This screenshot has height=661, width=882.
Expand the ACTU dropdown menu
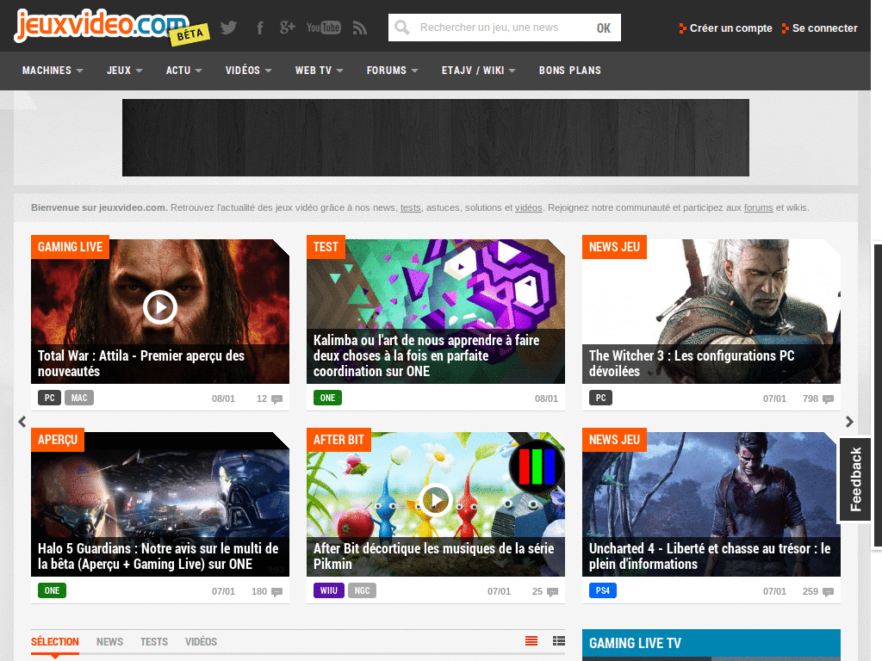pyautogui.click(x=183, y=71)
